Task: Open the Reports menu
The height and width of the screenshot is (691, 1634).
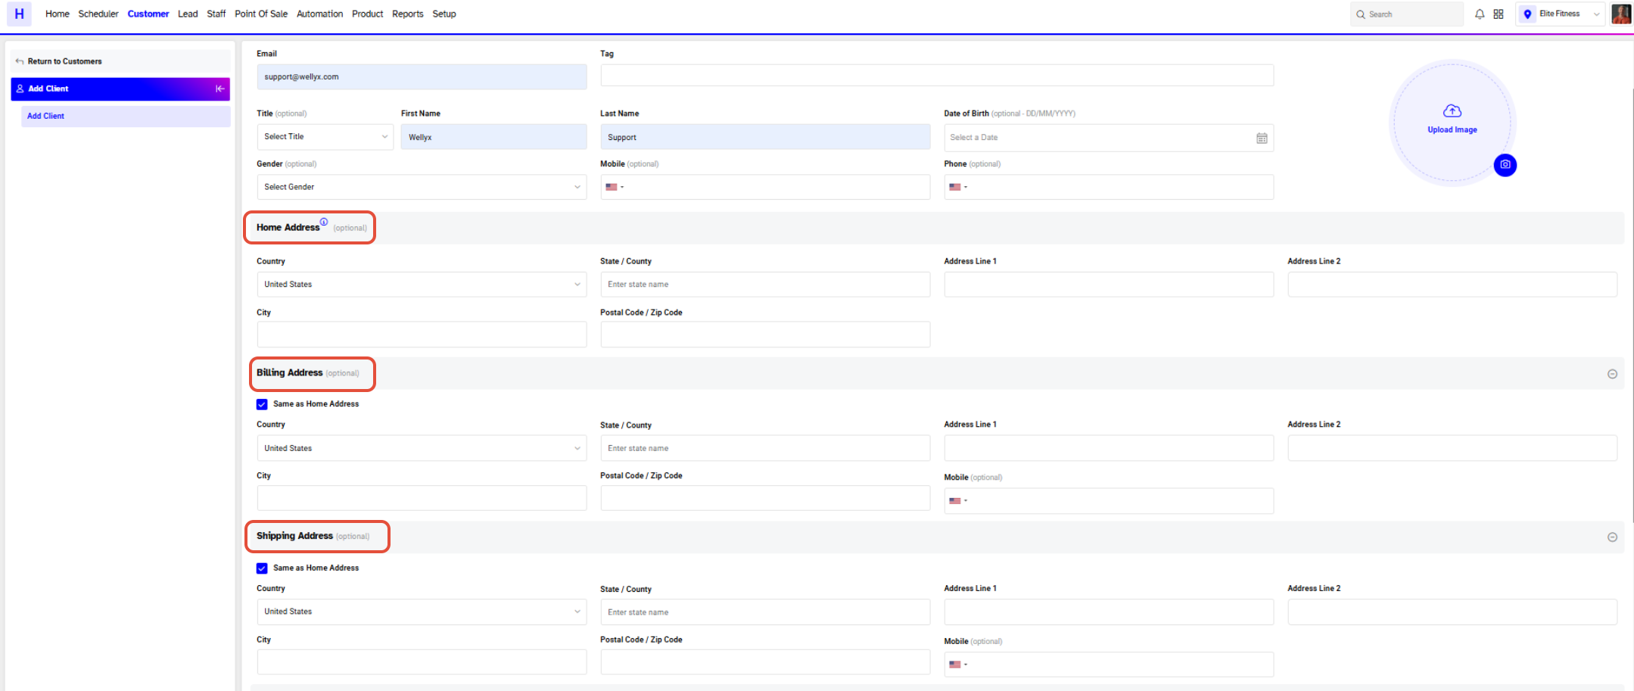Action: [408, 14]
